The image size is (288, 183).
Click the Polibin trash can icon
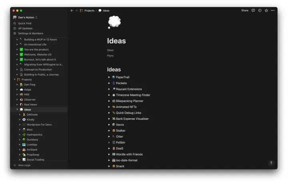tap(114, 142)
